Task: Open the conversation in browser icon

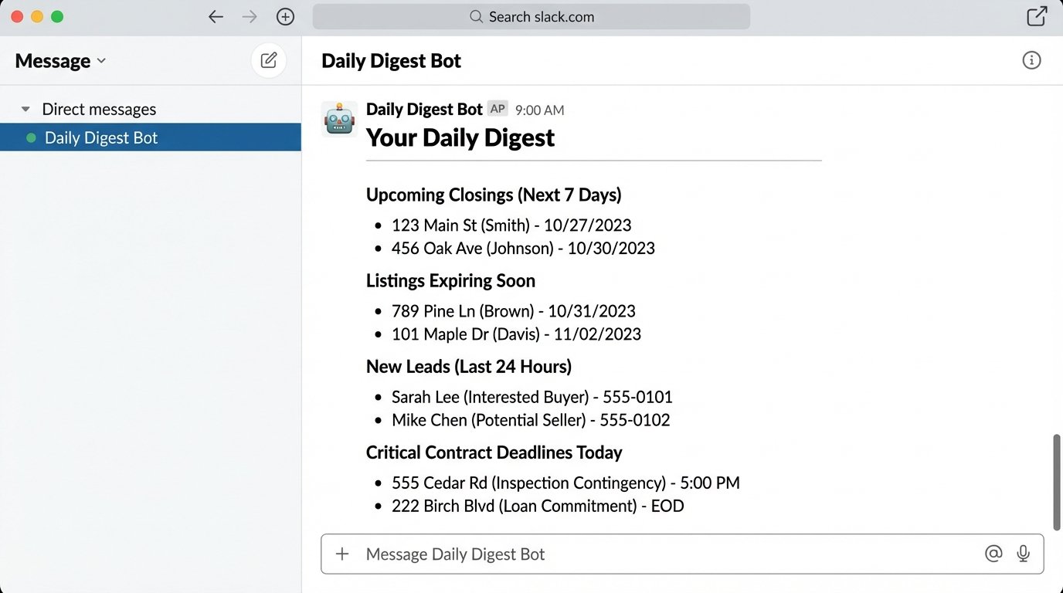Action: click(1037, 15)
